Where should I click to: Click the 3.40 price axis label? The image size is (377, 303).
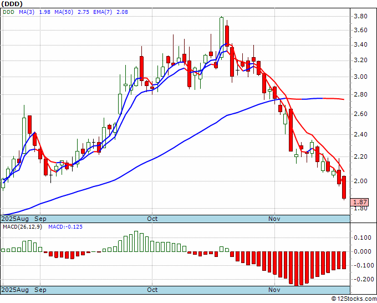[x=360, y=44]
